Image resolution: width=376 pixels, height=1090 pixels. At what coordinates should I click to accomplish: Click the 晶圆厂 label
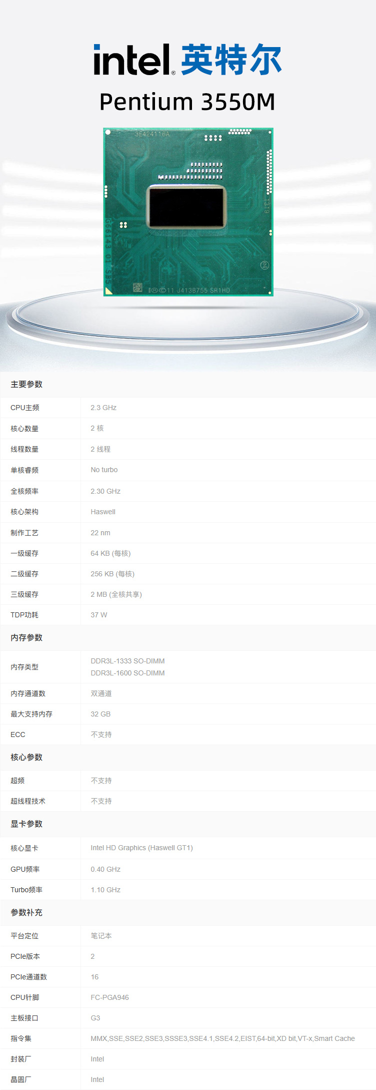[21, 1079]
